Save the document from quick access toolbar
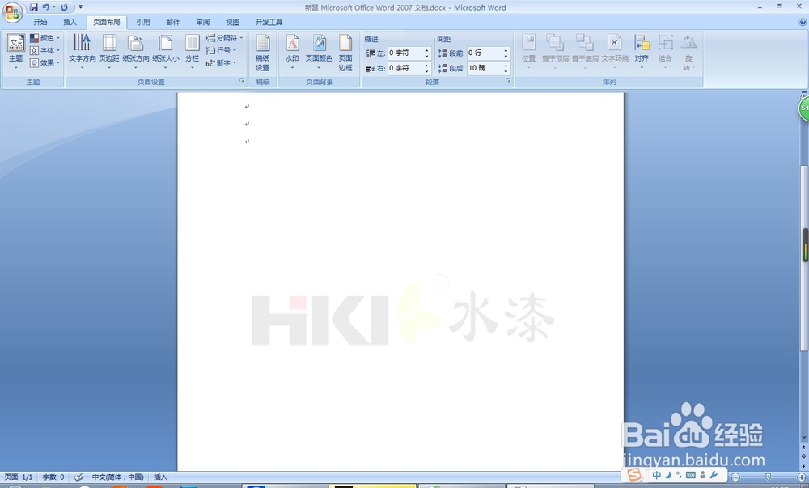809x488 pixels. [33, 7]
